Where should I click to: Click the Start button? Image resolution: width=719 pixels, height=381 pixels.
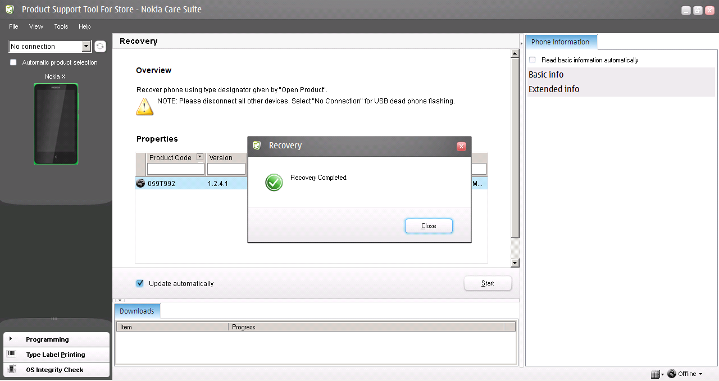(x=488, y=283)
